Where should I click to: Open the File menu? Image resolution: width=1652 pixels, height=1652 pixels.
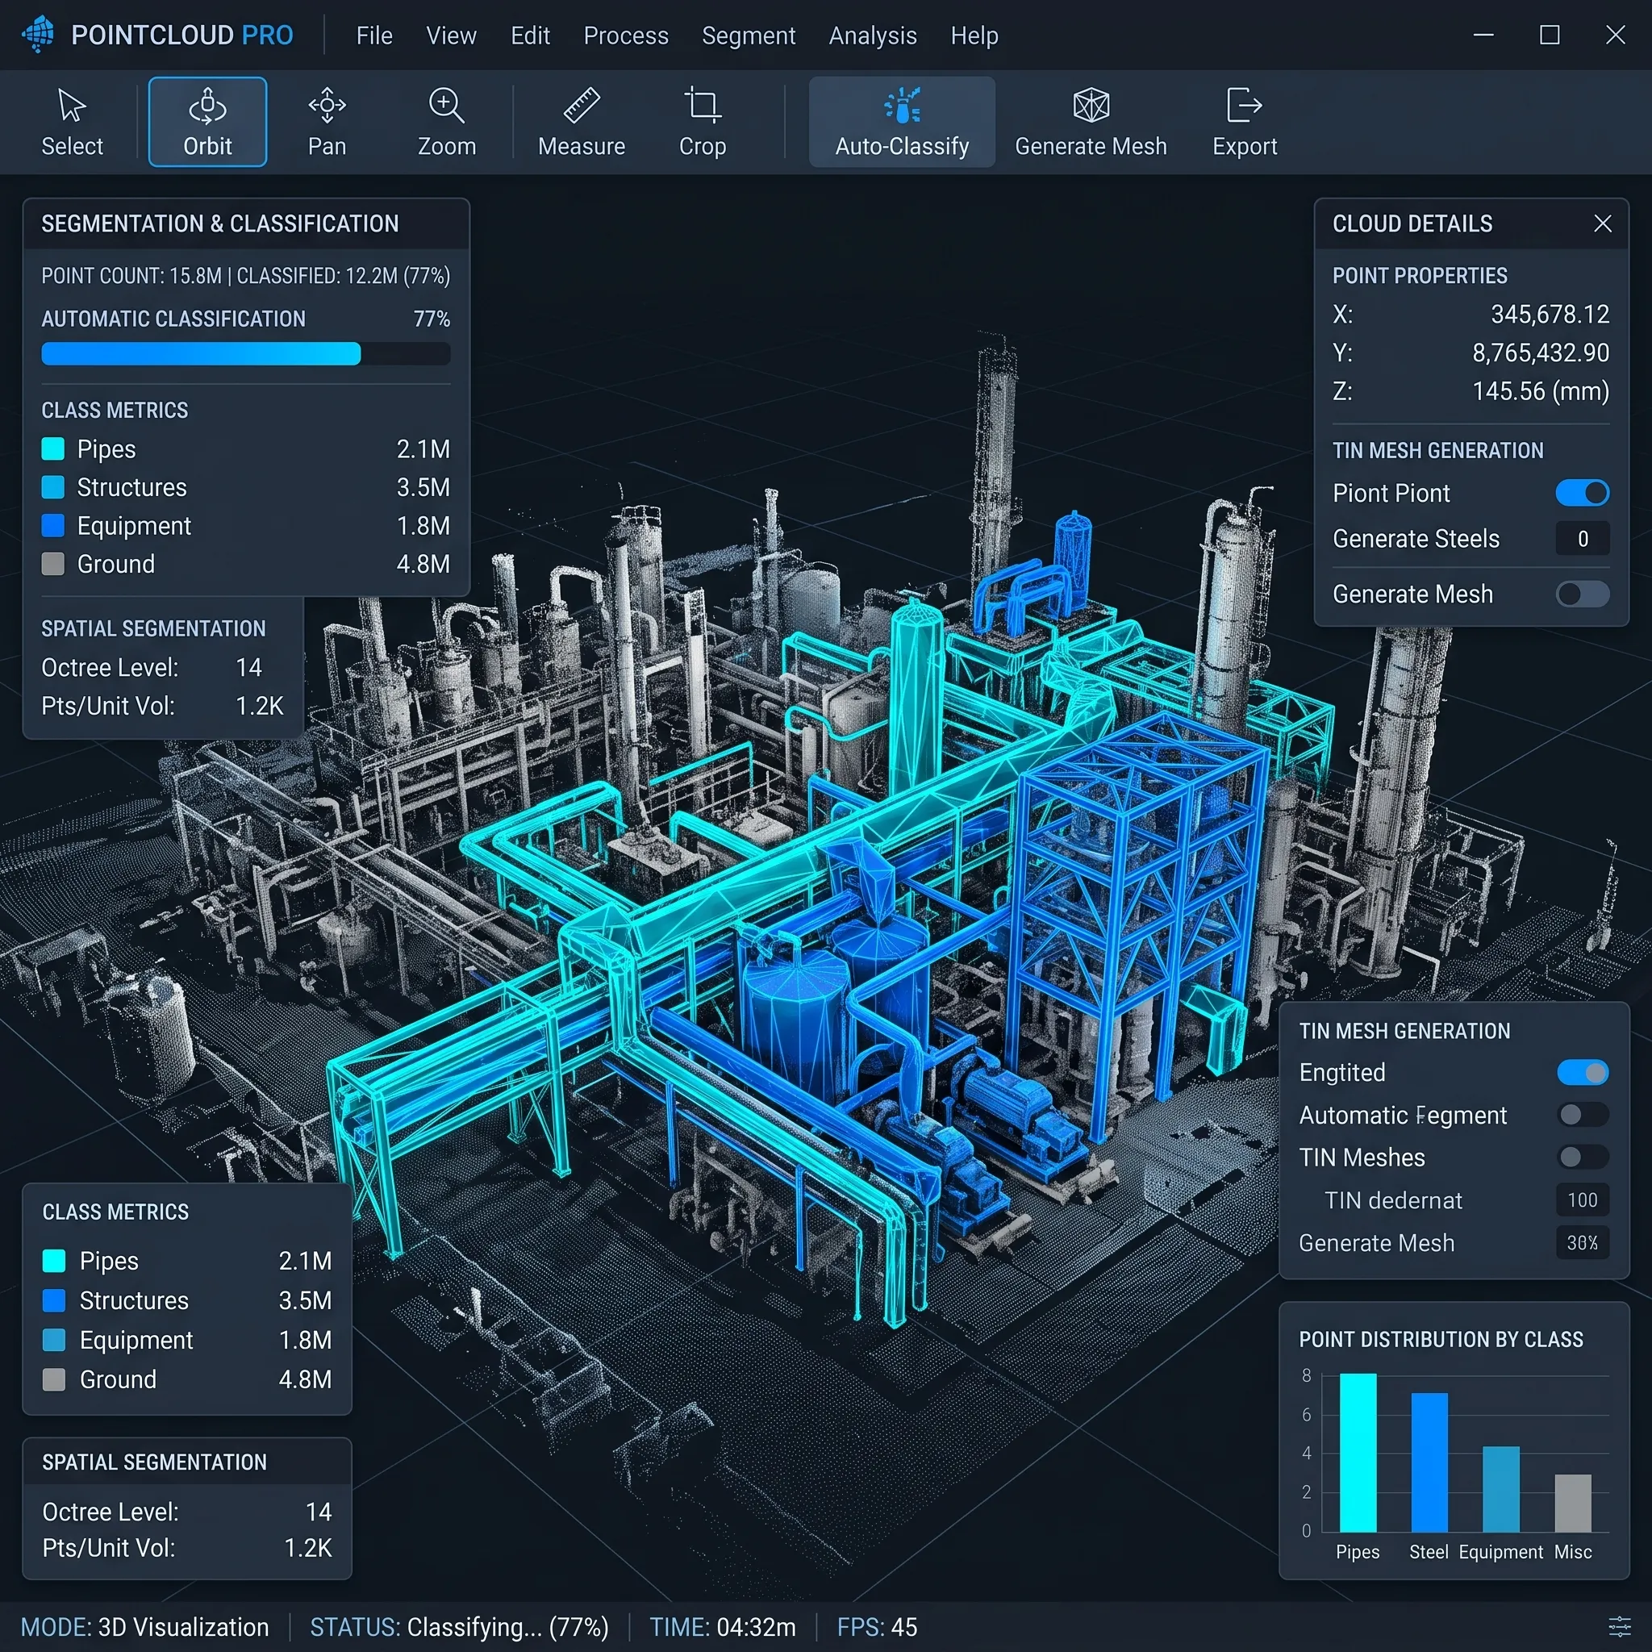pos(373,36)
